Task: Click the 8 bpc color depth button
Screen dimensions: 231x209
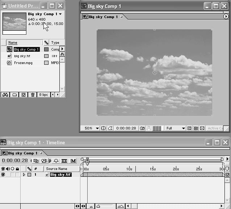Action: (x=44, y=95)
